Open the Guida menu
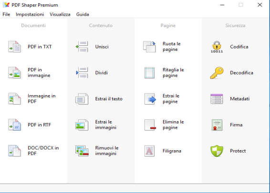Image resolution: width=270 pixels, height=193 pixels. (83, 14)
